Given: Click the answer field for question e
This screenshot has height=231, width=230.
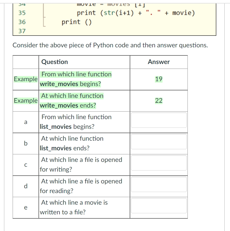Looking at the screenshot, I should (158, 206).
